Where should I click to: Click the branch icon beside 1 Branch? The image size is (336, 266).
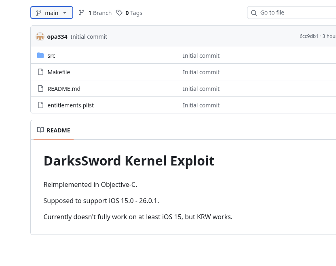(81, 13)
